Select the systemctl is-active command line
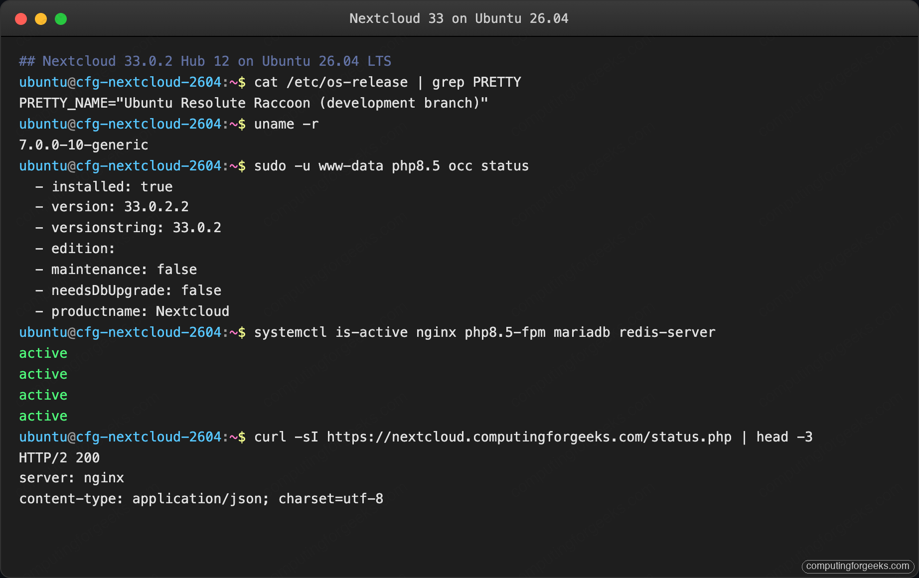Viewport: 919px width, 578px height. coord(484,332)
